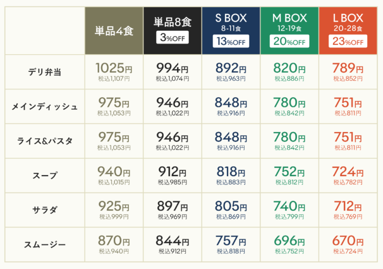Click the S BOX 8-11食 header

coord(231,31)
